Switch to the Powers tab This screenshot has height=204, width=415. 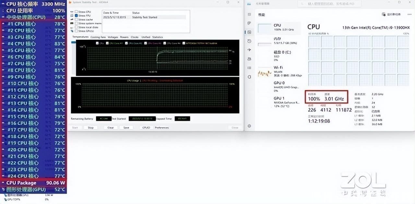124,37
